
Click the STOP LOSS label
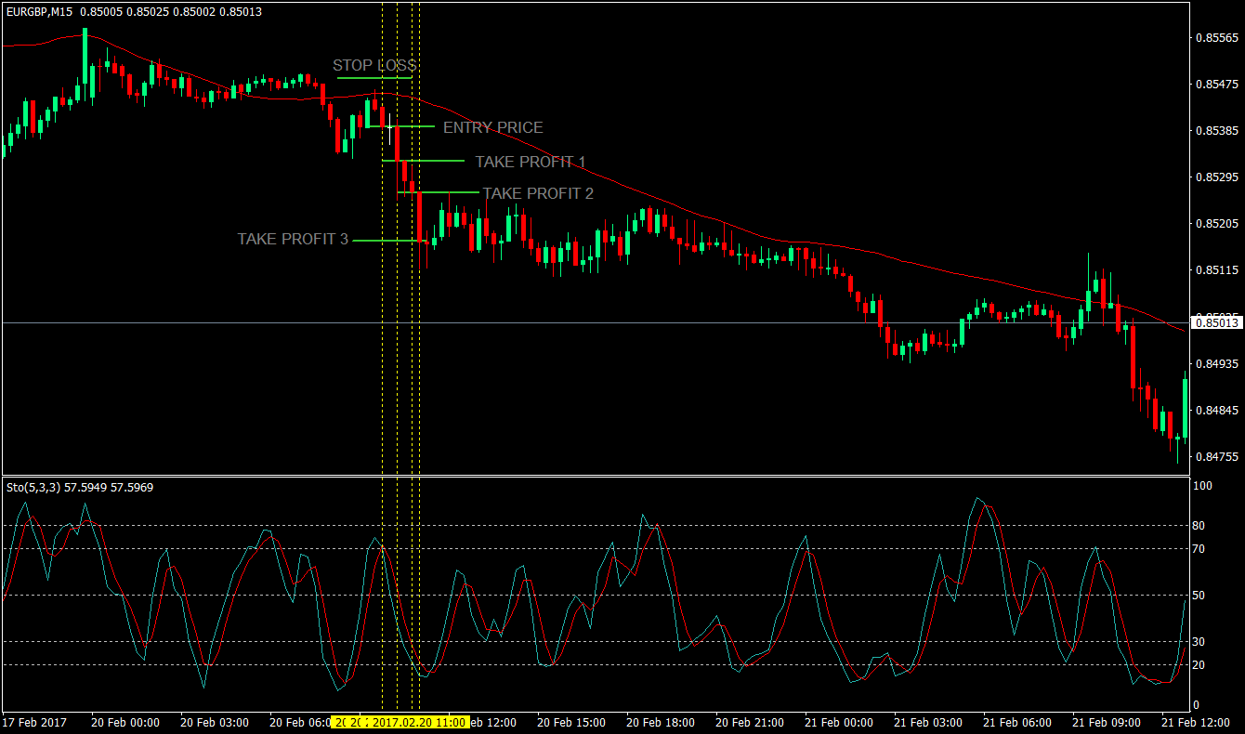coord(373,65)
